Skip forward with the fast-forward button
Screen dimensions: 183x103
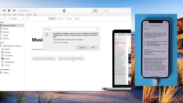coord(14,11)
